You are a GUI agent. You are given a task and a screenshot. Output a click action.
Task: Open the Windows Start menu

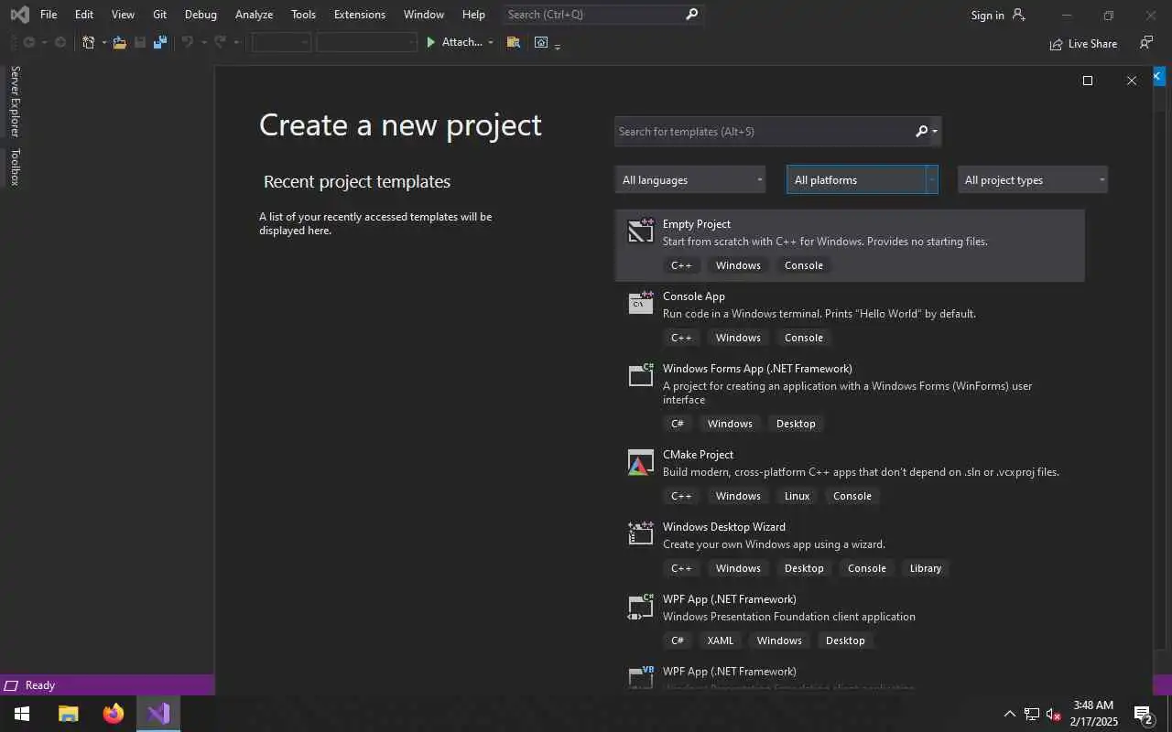pyautogui.click(x=22, y=714)
